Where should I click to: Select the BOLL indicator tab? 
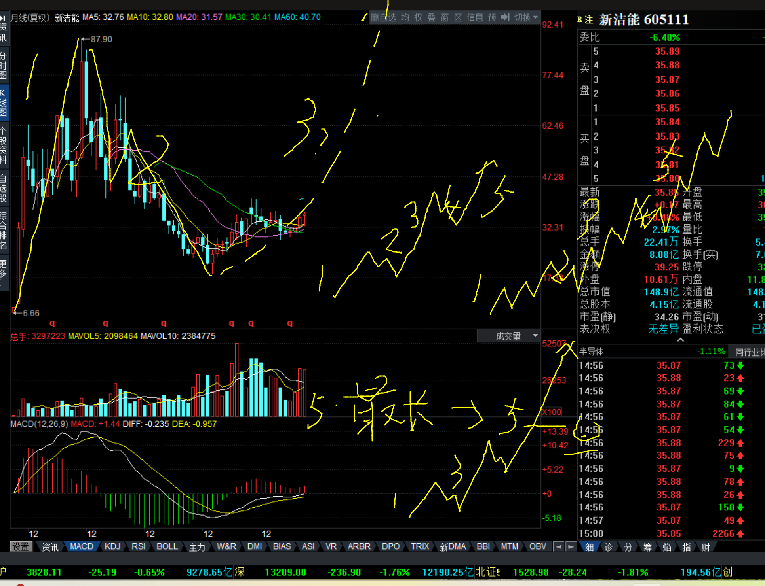click(x=167, y=546)
